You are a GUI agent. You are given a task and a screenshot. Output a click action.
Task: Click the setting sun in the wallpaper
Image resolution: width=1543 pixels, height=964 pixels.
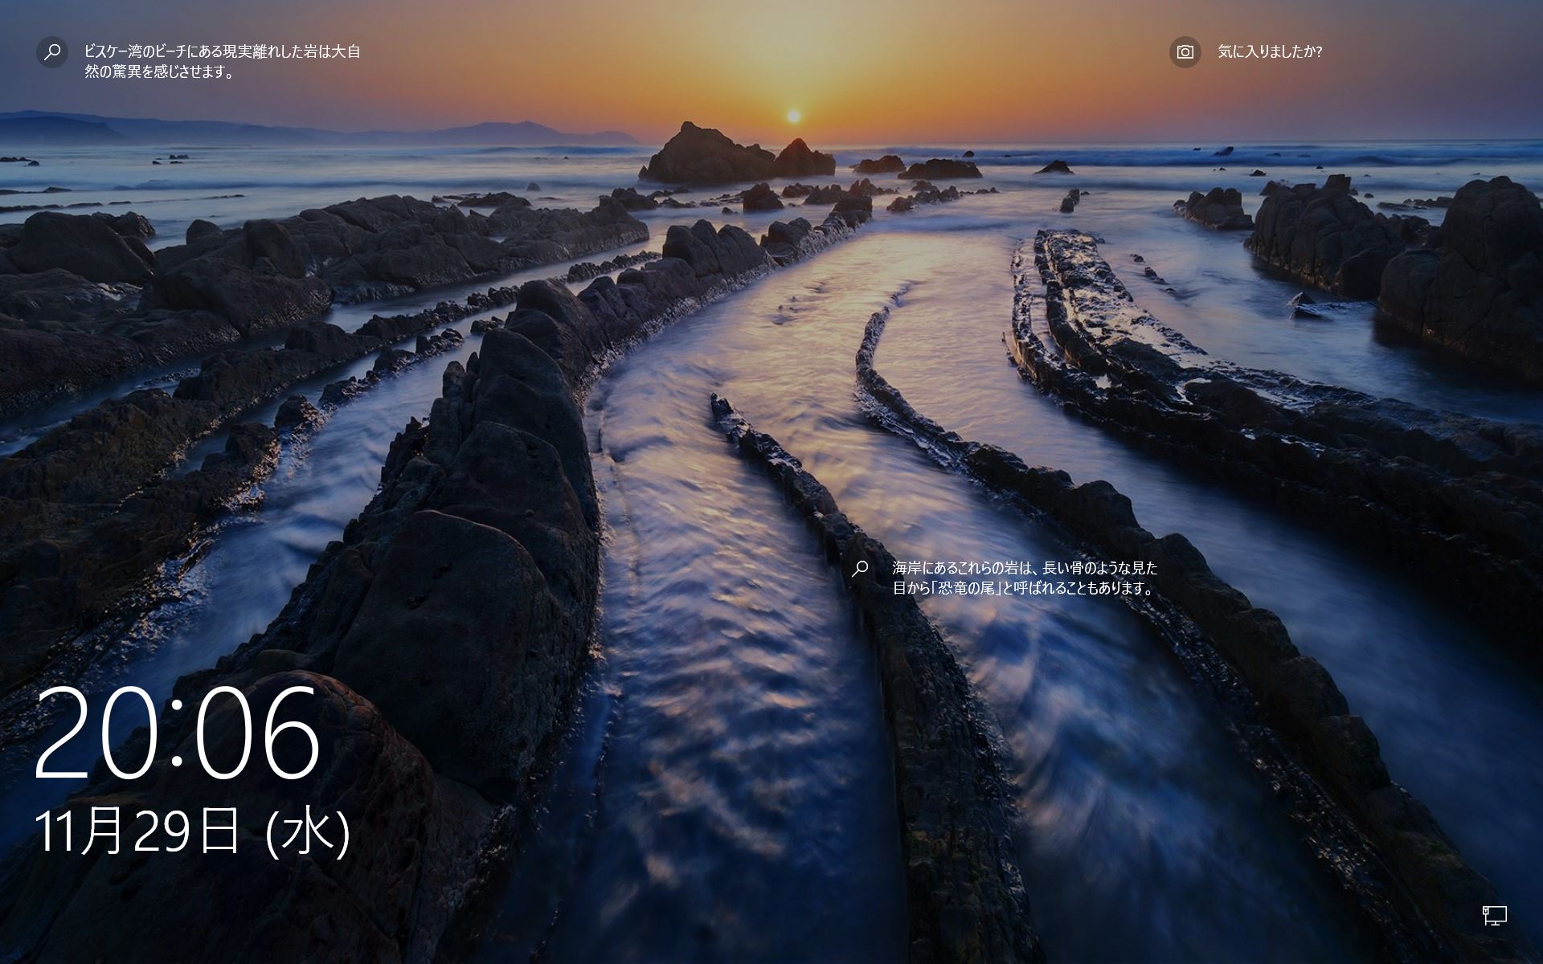click(793, 117)
